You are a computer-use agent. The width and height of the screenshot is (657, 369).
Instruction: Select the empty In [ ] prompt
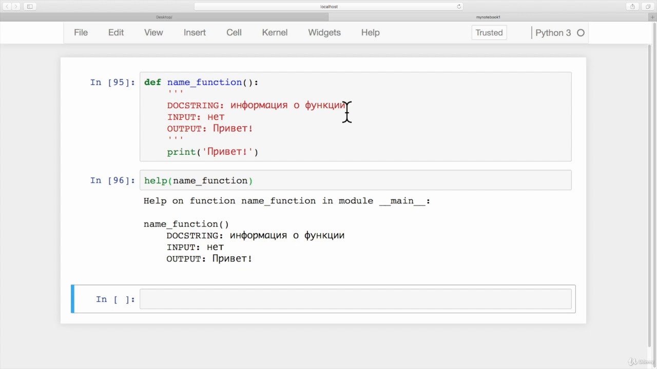[115, 299]
